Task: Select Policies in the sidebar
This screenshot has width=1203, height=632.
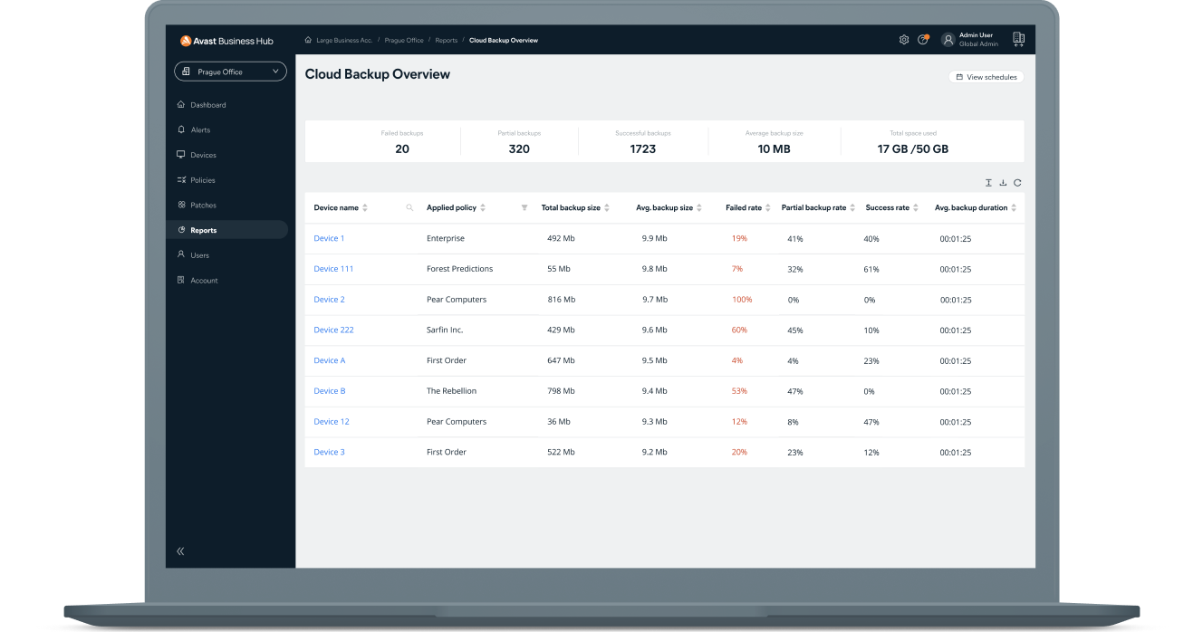Action: pos(202,180)
